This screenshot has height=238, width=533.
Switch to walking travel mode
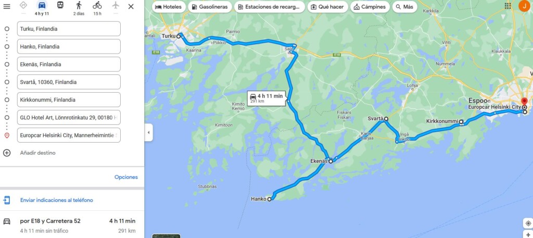pyautogui.click(x=79, y=5)
